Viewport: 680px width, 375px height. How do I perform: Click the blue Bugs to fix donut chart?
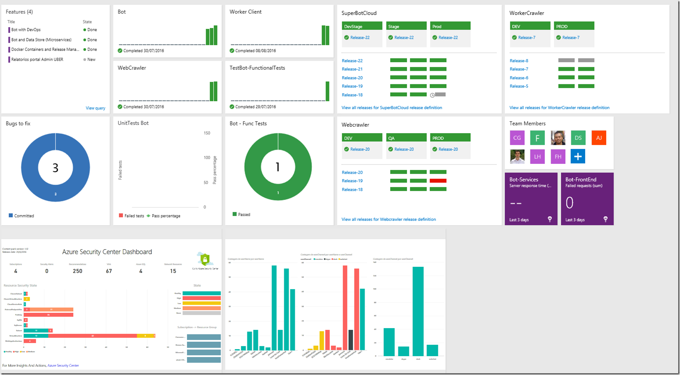[55, 167]
